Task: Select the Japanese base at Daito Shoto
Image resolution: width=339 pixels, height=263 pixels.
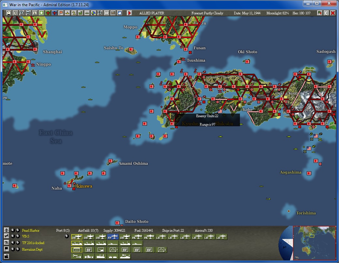Action: (117, 223)
